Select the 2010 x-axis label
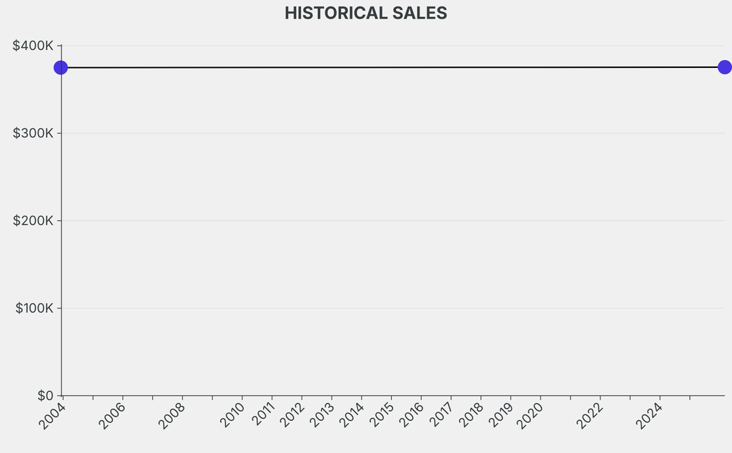 pos(232,416)
